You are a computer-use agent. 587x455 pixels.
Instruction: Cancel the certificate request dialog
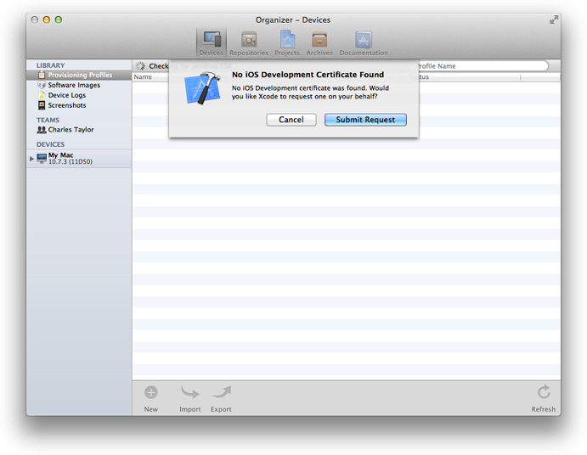(291, 120)
